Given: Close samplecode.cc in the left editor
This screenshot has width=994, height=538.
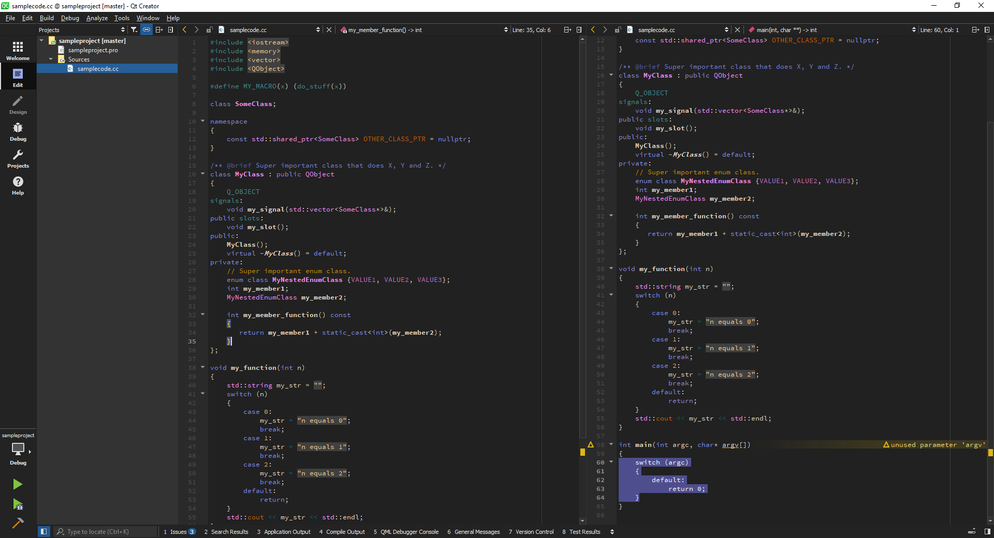Looking at the screenshot, I should pyautogui.click(x=329, y=30).
